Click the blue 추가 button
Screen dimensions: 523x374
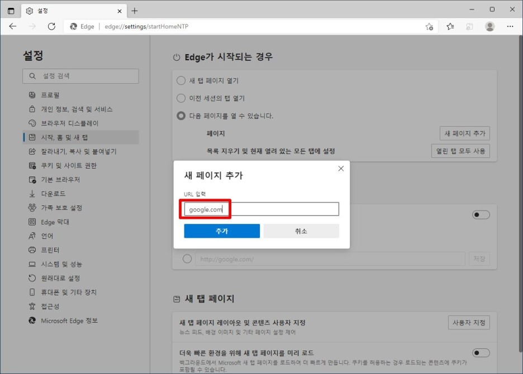(x=222, y=231)
